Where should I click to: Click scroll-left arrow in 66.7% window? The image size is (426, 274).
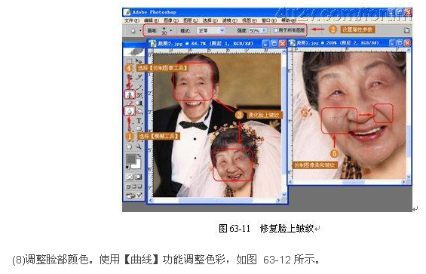point(151,201)
